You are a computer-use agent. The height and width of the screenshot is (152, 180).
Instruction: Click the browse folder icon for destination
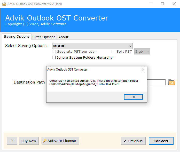171,82
